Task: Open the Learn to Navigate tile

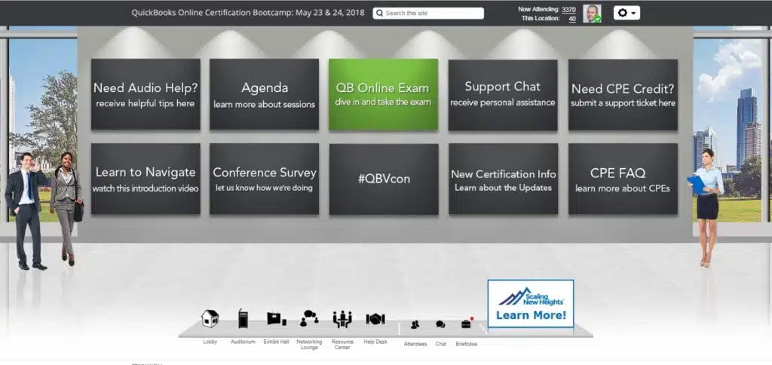Action: [146, 179]
